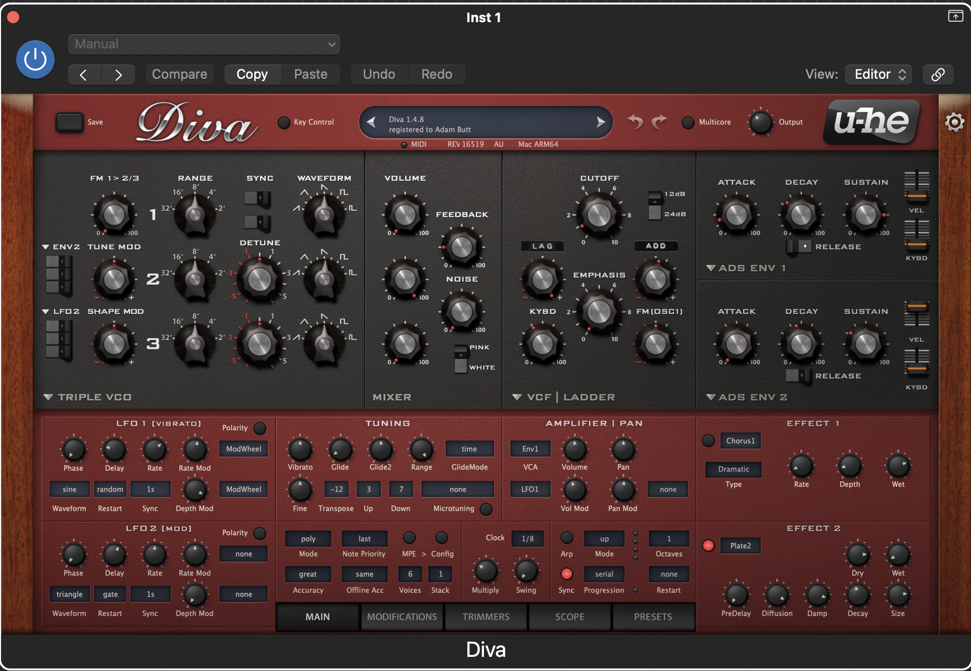Open the View Editor popup menu
Viewport: 971px width, 671px height.
click(x=879, y=75)
